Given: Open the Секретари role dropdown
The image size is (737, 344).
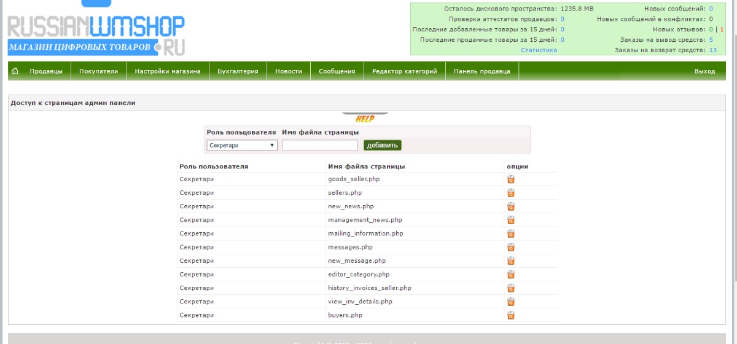Looking at the screenshot, I should [x=242, y=146].
